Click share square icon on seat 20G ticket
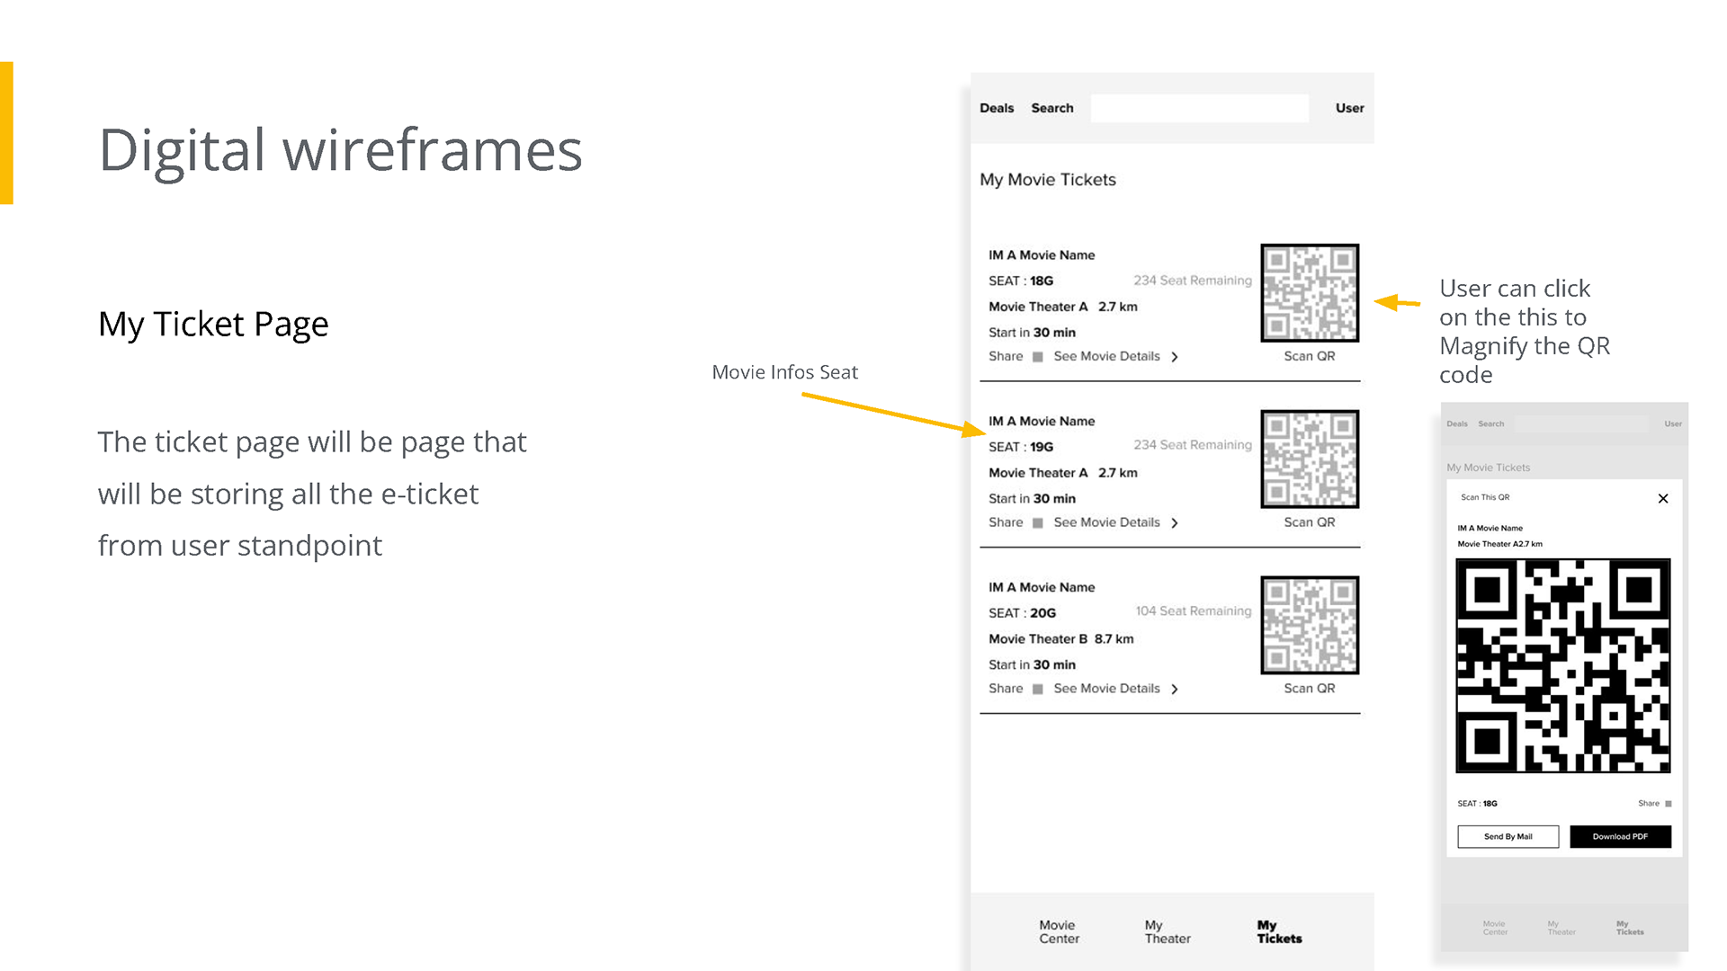 [1037, 690]
